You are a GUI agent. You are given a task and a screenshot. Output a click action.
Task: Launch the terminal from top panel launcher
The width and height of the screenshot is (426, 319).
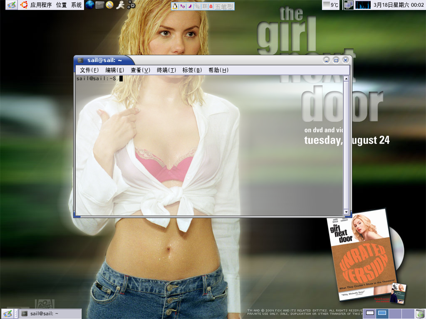click(100, 5)
